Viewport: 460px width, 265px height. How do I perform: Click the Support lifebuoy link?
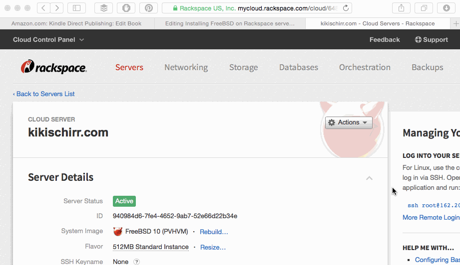(x=431, y=40)
